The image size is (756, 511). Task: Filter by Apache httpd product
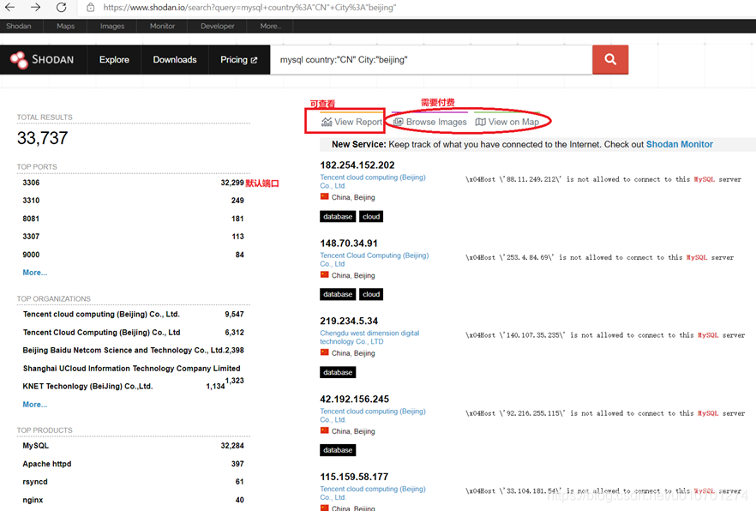click(x=47, y=464)
